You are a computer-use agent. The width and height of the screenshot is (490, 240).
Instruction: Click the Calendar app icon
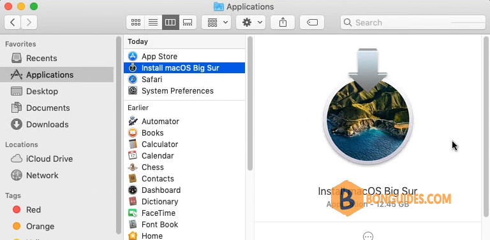tap(133, 155)
